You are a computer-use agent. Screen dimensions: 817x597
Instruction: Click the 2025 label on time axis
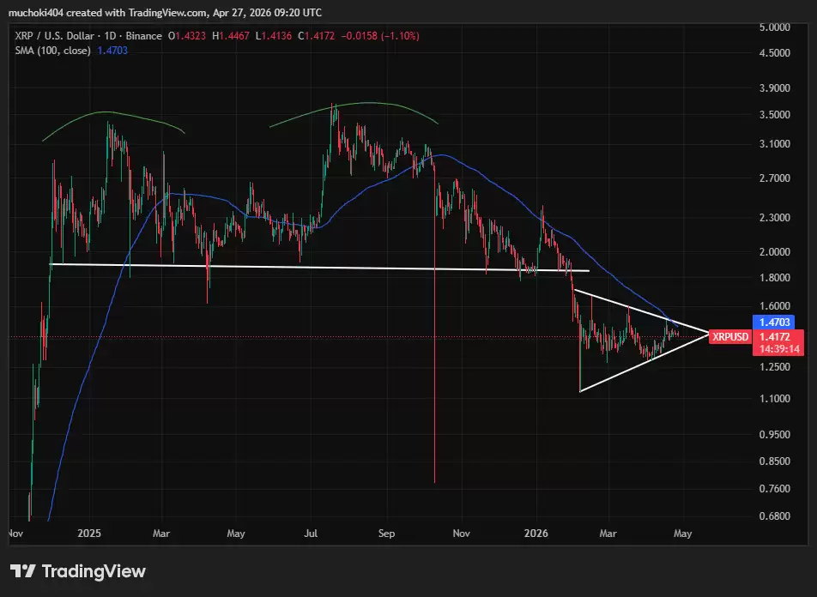point(88,534)
